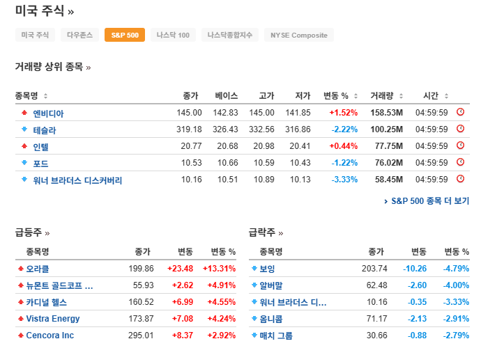Click the red up arrow beside 엔비디아
Viewport: 481px width, 355px height.
tap(24, 113)
